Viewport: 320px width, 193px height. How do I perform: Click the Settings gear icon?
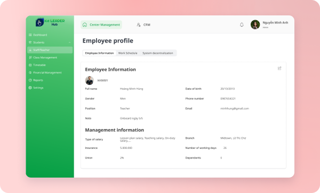tap(30, 88)
